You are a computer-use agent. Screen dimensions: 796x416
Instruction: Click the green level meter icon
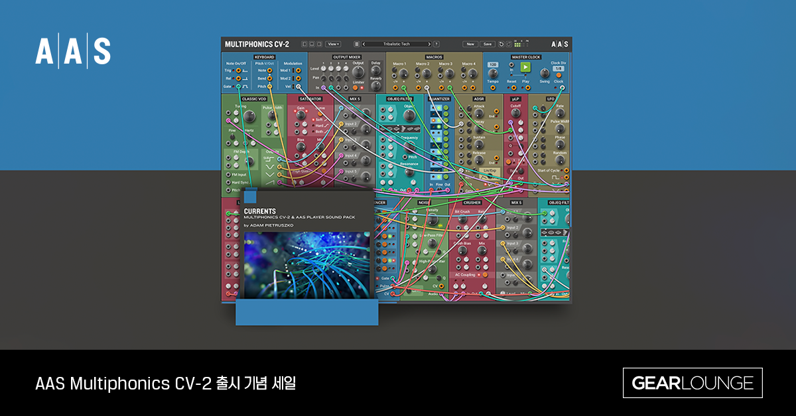[517, 44]
